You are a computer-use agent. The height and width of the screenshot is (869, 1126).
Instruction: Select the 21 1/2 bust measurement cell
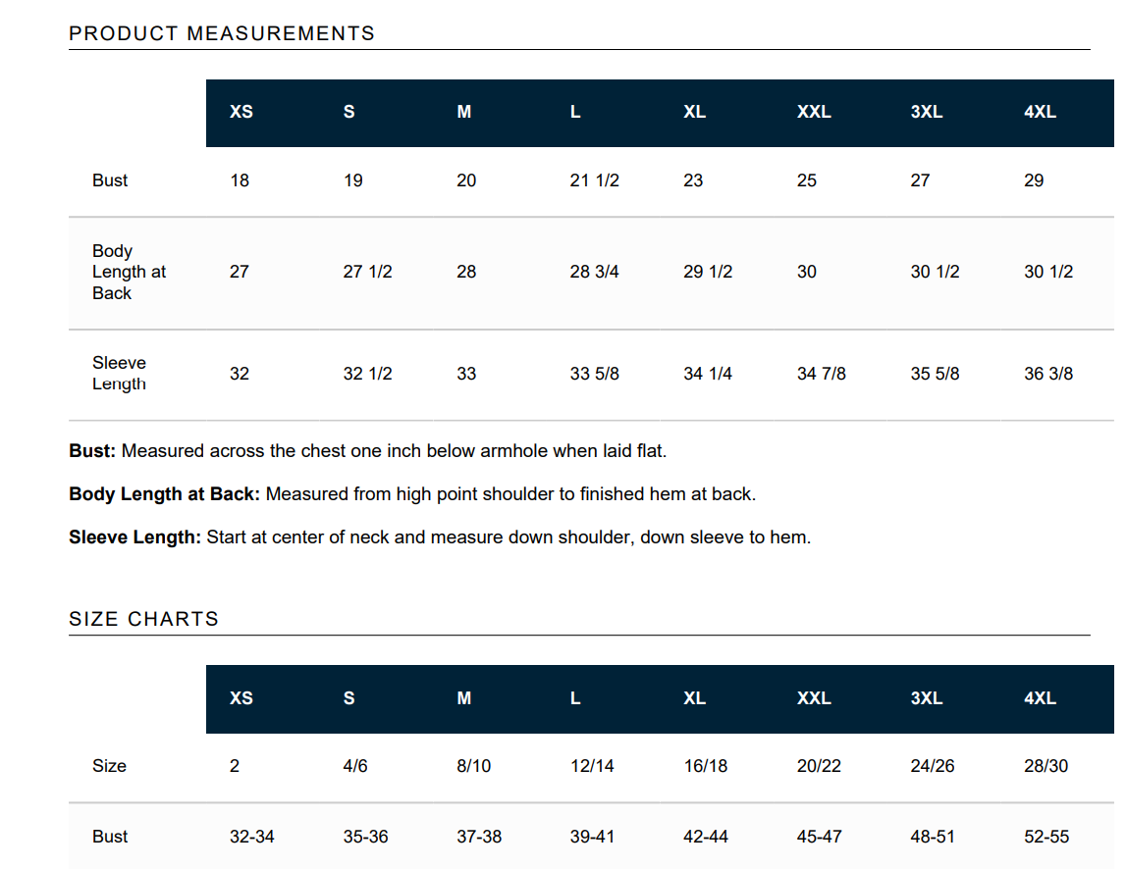[594, 180]
